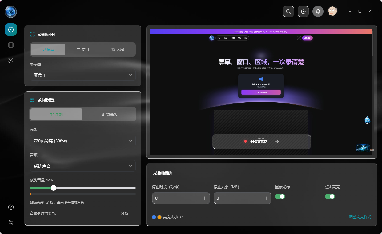This screenshot has width=382, height=234.
Task: Open the help question-mark icon in sidebar
Action: [11, 207]
